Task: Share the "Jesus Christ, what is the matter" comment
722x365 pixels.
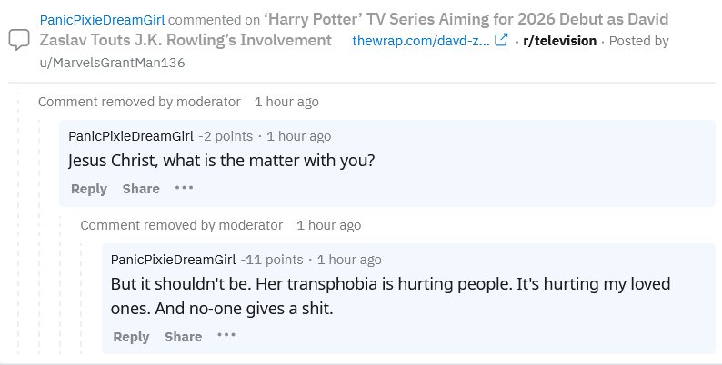Action: 141,189
